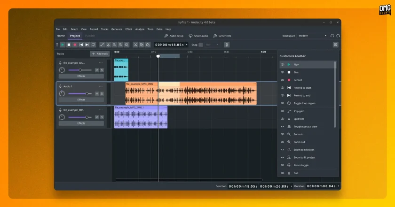Start playback with the green Play toolbar button
Viewport: 395px width, 207px height.
pyautogui.click(x=63, y=45)
